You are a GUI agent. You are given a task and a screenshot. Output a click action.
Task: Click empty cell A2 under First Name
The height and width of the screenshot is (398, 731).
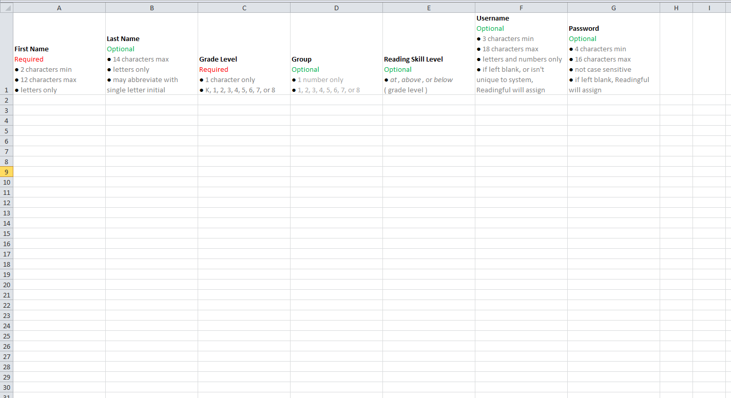(59, 100)
